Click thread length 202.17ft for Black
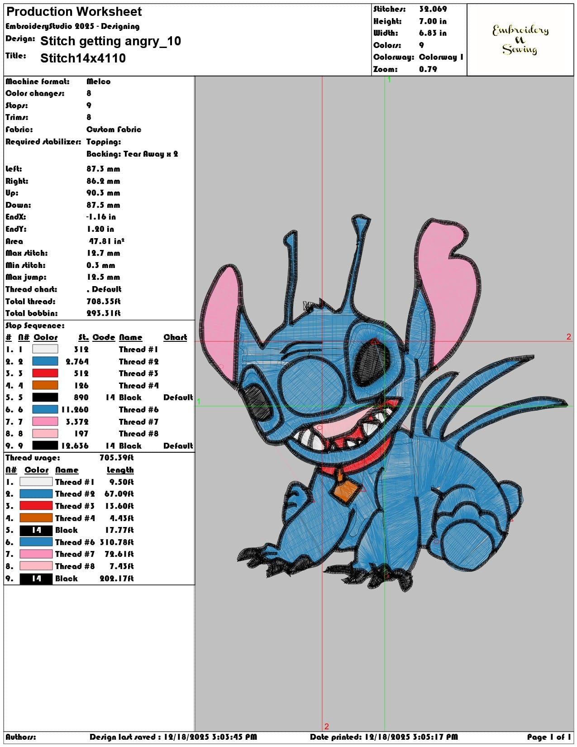Viewport: 577px width, 747px height. (117, 578)
